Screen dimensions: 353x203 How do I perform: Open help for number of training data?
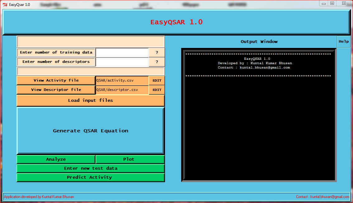tap(156, 52)
